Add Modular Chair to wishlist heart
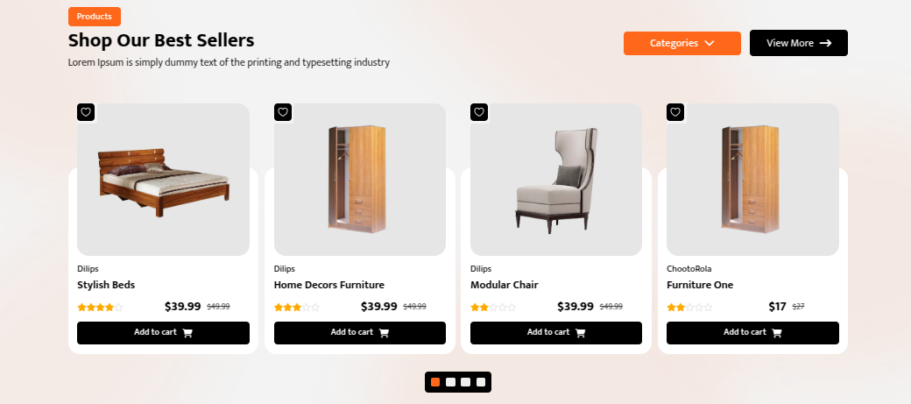 pos(478,112)
